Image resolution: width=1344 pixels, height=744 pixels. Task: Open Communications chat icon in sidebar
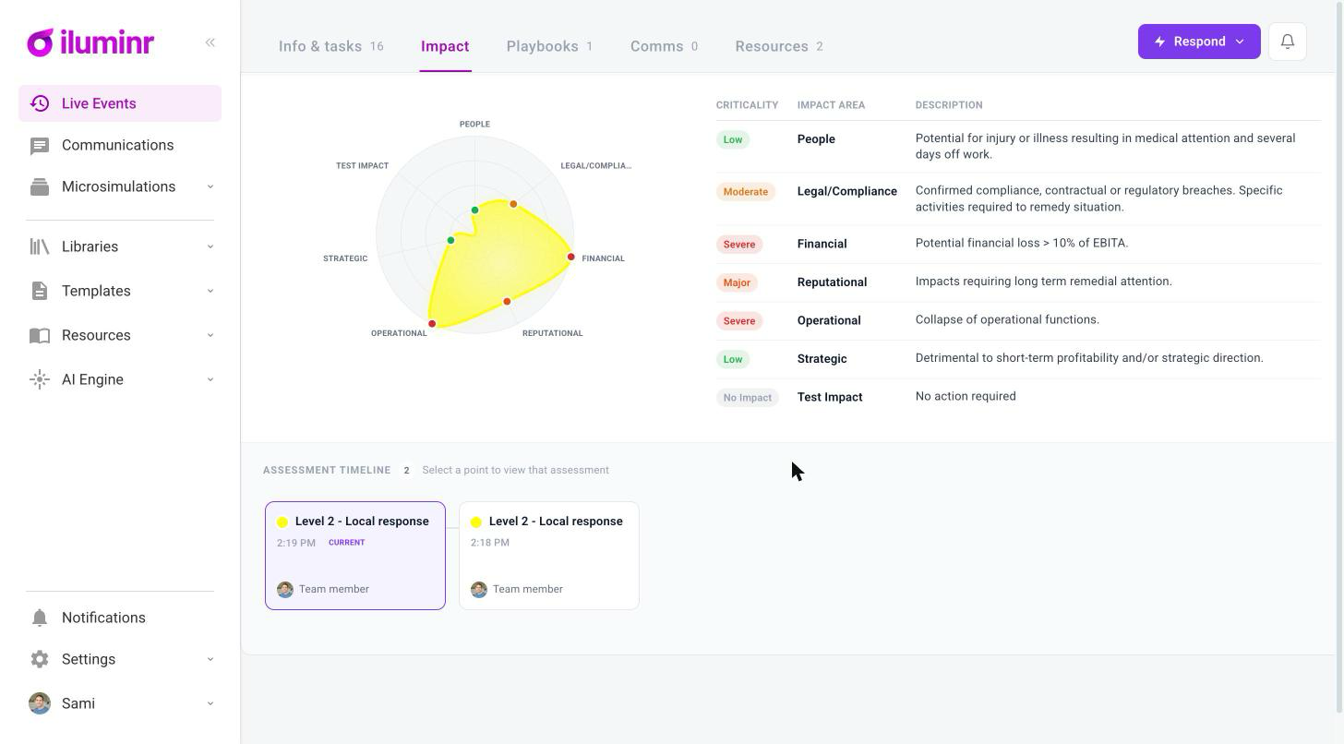40,146
